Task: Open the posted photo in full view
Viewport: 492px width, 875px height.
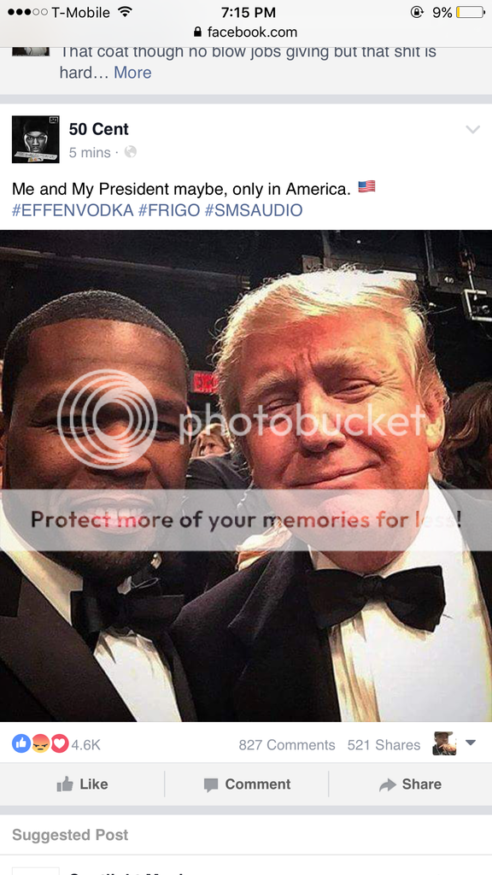Action: (246, 475)
